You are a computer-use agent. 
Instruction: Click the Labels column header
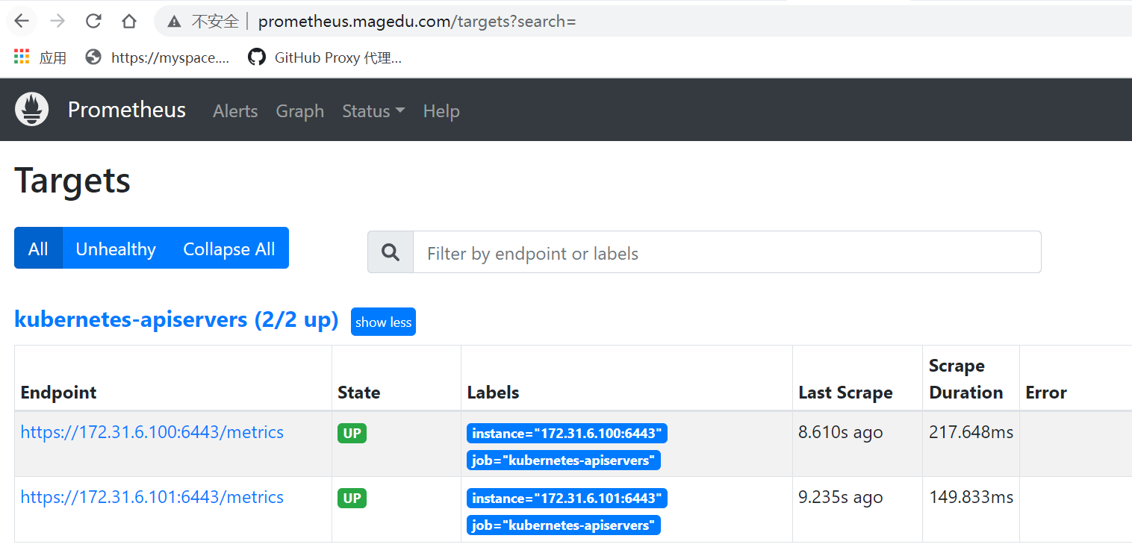pyautogui.click(x=493, y=393)
